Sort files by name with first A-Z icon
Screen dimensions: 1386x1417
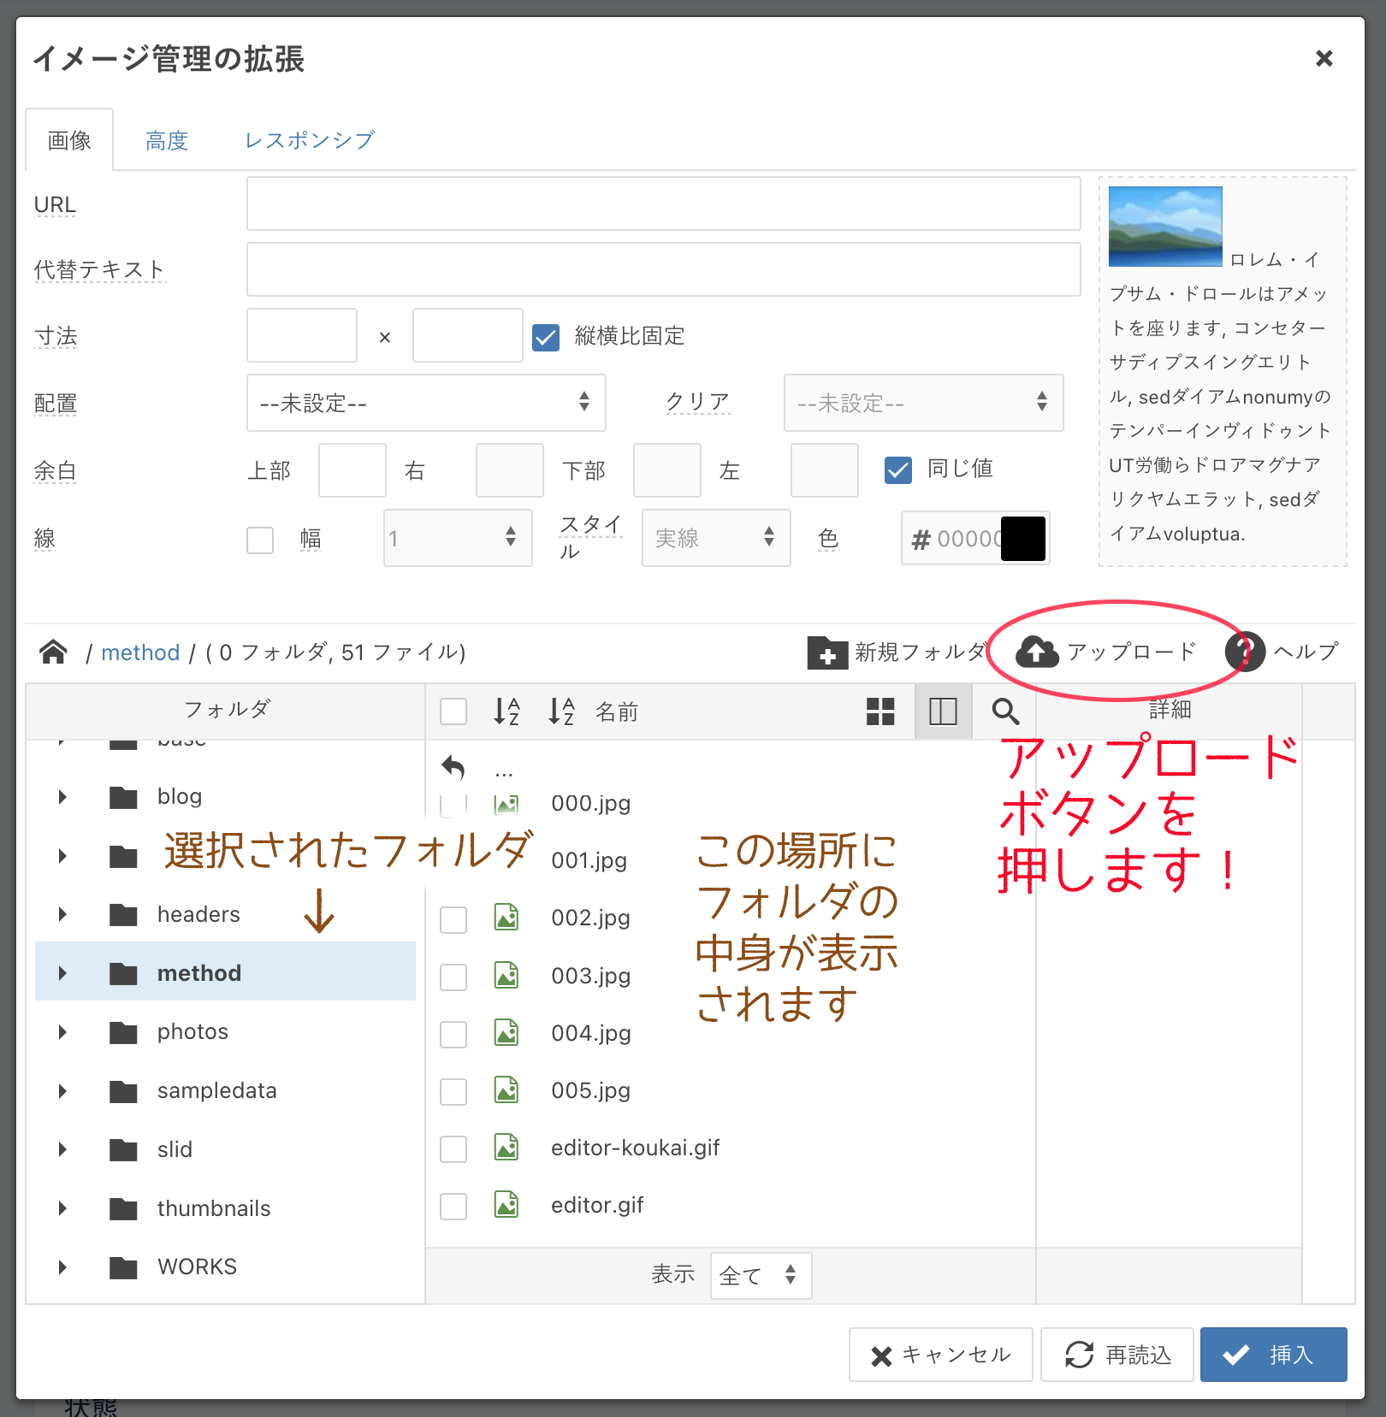506,711
